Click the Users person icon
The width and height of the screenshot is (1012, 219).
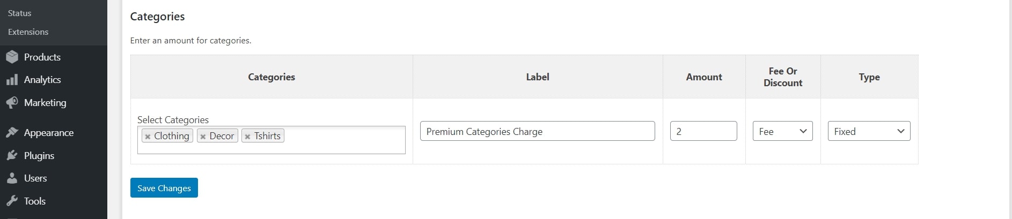[x=12, y=178]
